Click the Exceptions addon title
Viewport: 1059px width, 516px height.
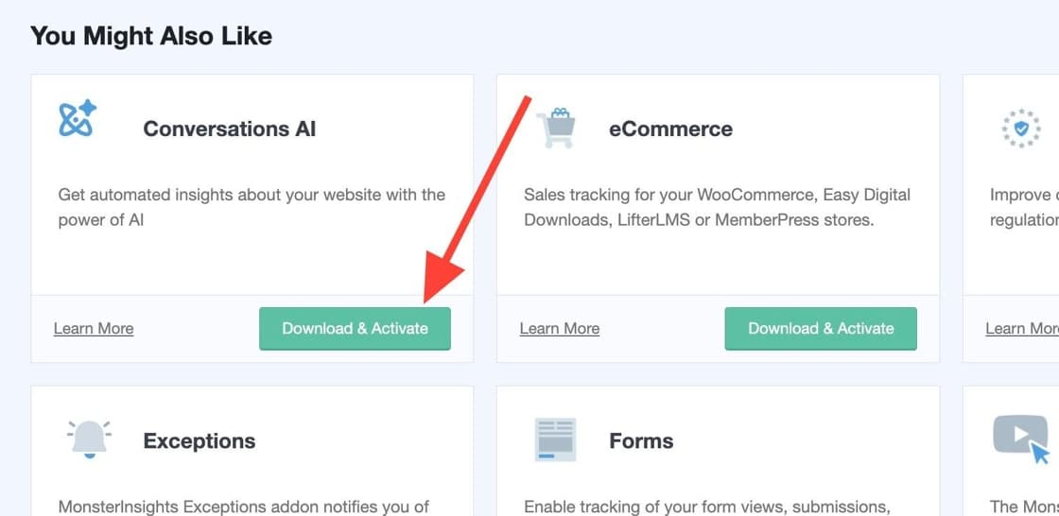[x=200, y=440]
